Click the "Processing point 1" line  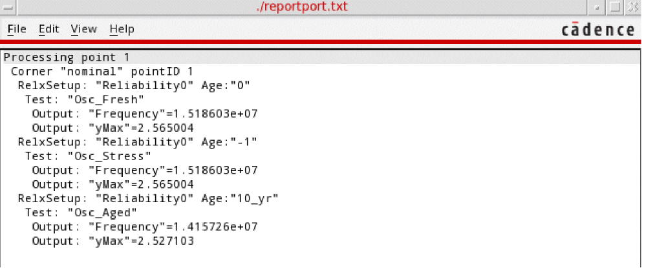pyautogui.click(x=67, y=57)
